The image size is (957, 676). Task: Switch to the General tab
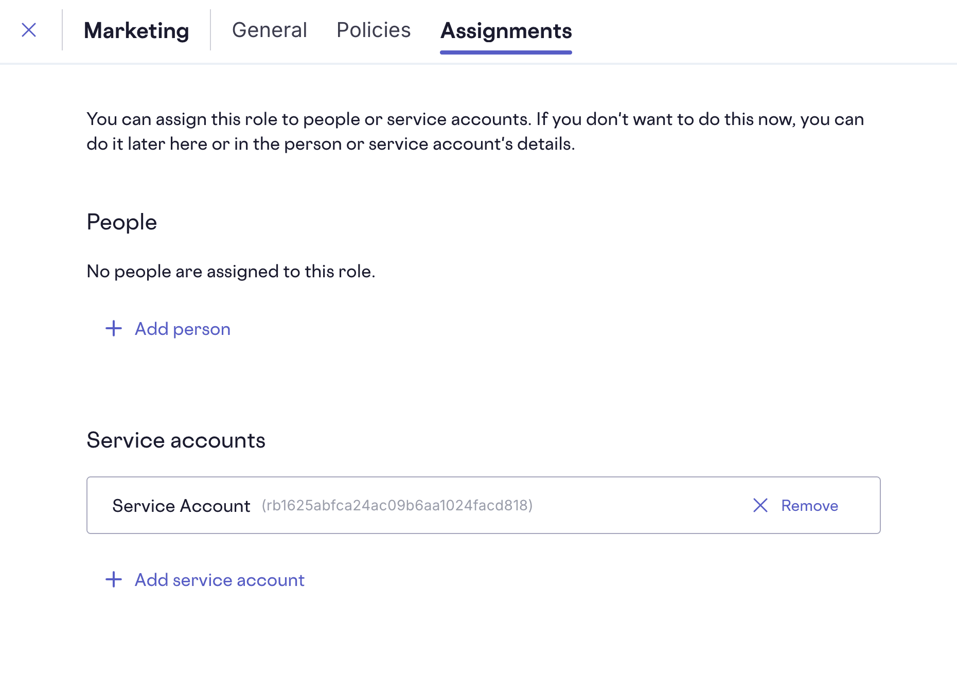[x=270, y=30]
